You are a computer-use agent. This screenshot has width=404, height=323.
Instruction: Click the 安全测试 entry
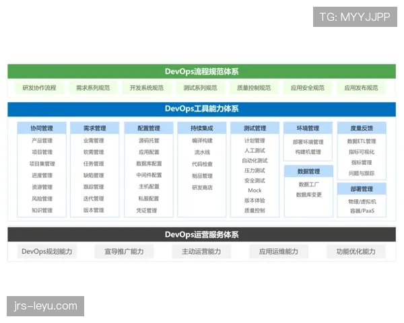pos(255,180)
